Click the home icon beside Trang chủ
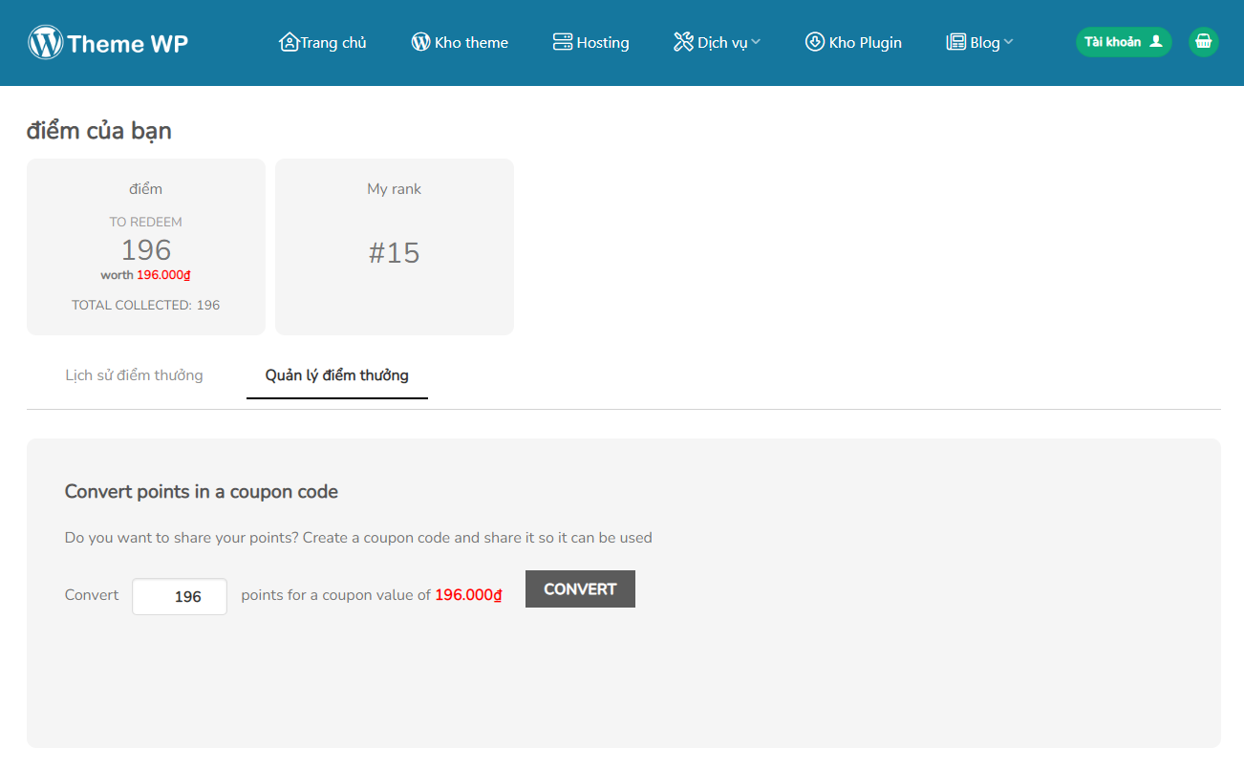Viewport: 1244px width, 769px height. click(289, 42)
